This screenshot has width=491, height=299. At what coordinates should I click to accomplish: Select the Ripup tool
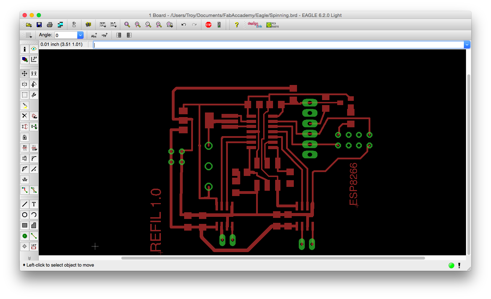click(34, 190)
